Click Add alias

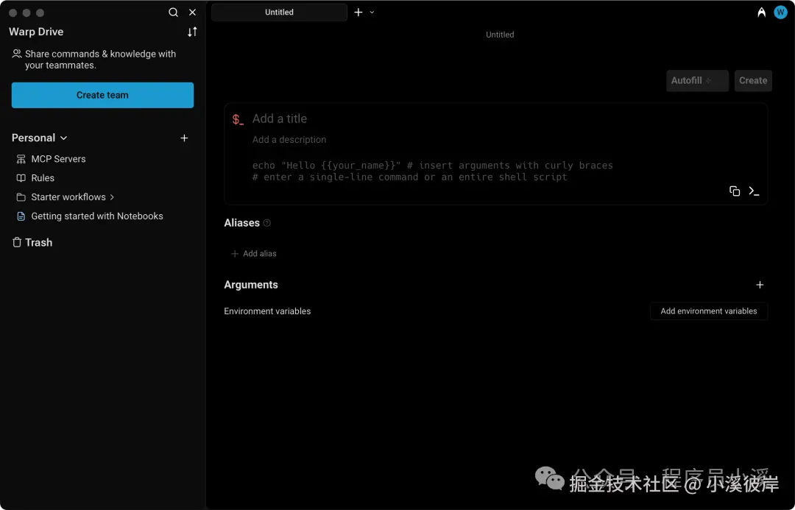[x=253, y=253]
